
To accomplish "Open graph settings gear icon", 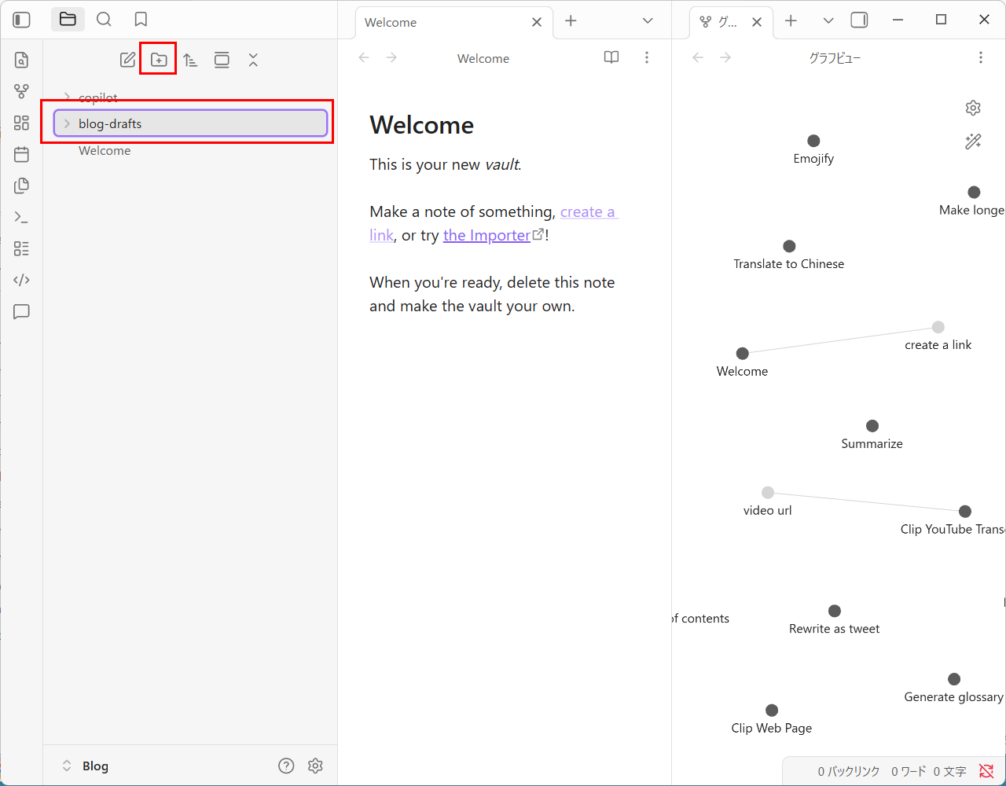I will [973, 108].
